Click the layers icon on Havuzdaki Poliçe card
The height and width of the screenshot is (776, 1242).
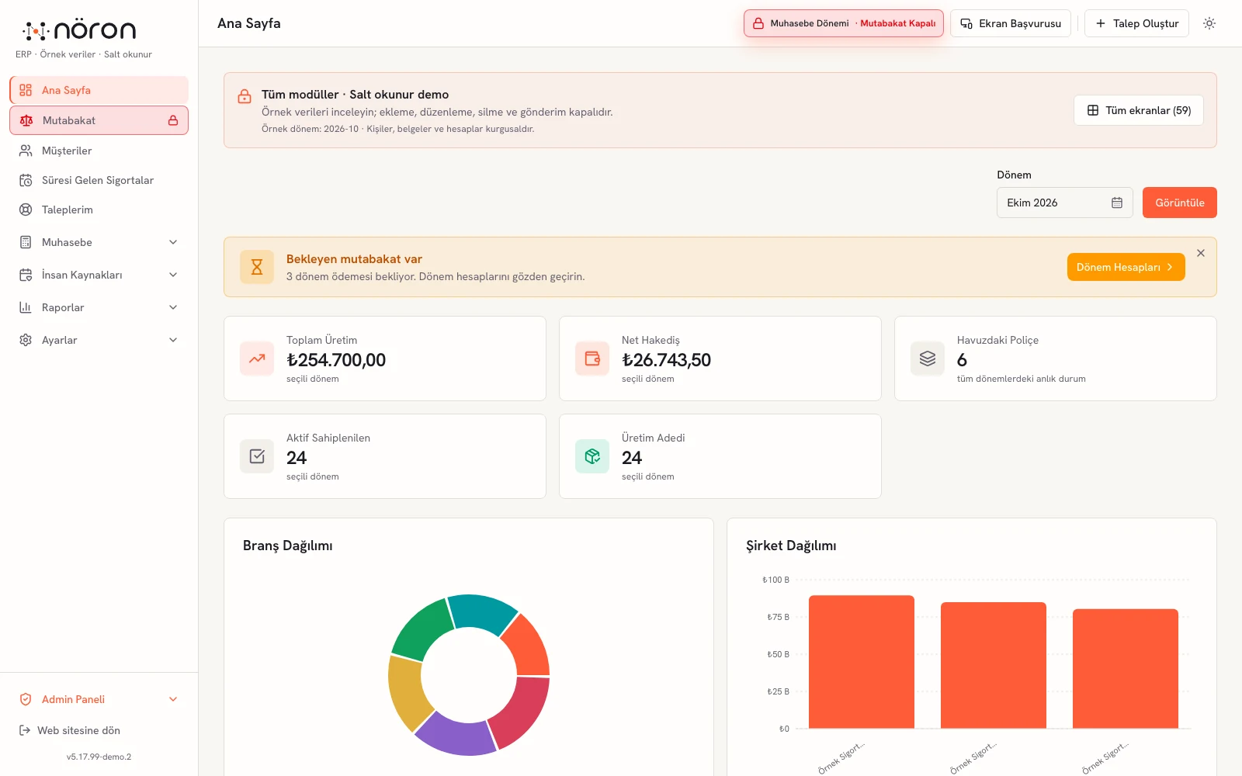[x=928, y=359]
